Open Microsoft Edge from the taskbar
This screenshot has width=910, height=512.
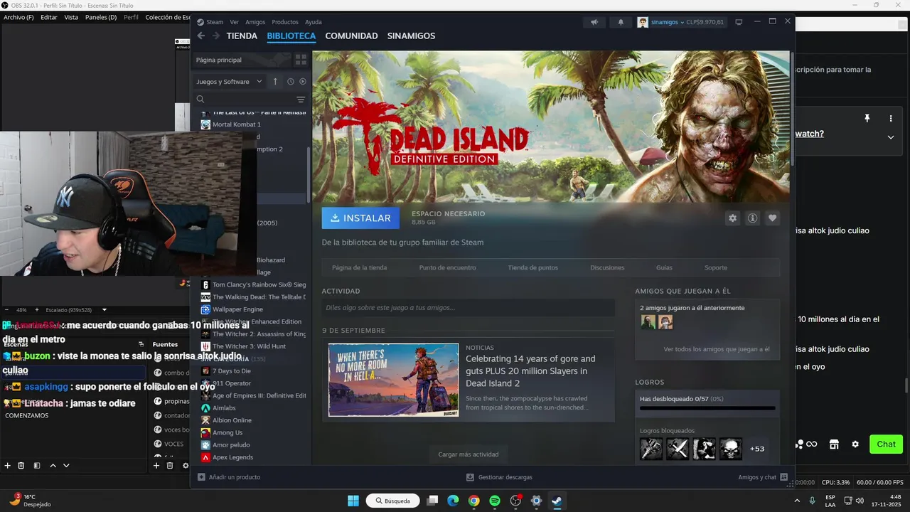coord(453,501)
